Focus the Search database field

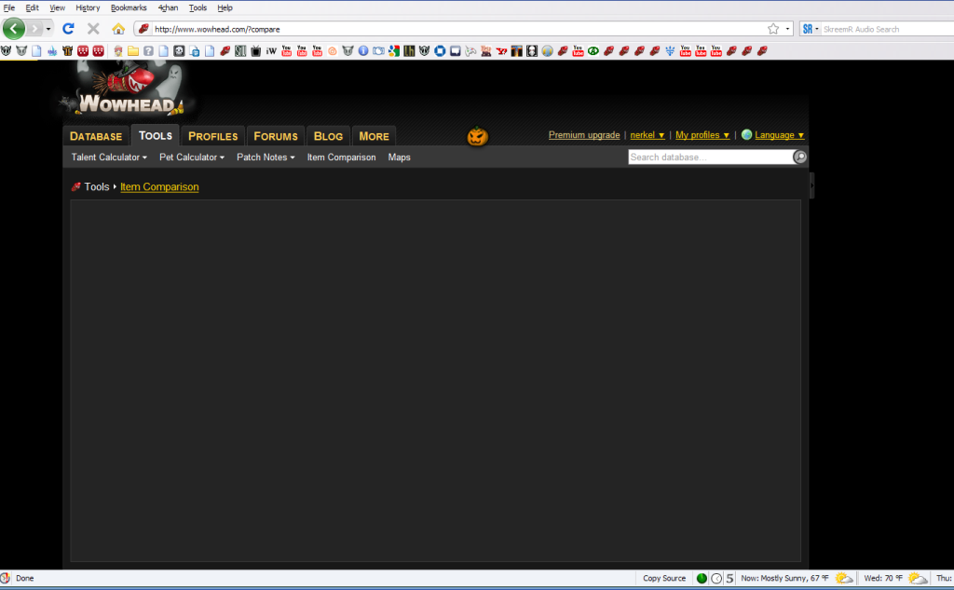point(711,158)
